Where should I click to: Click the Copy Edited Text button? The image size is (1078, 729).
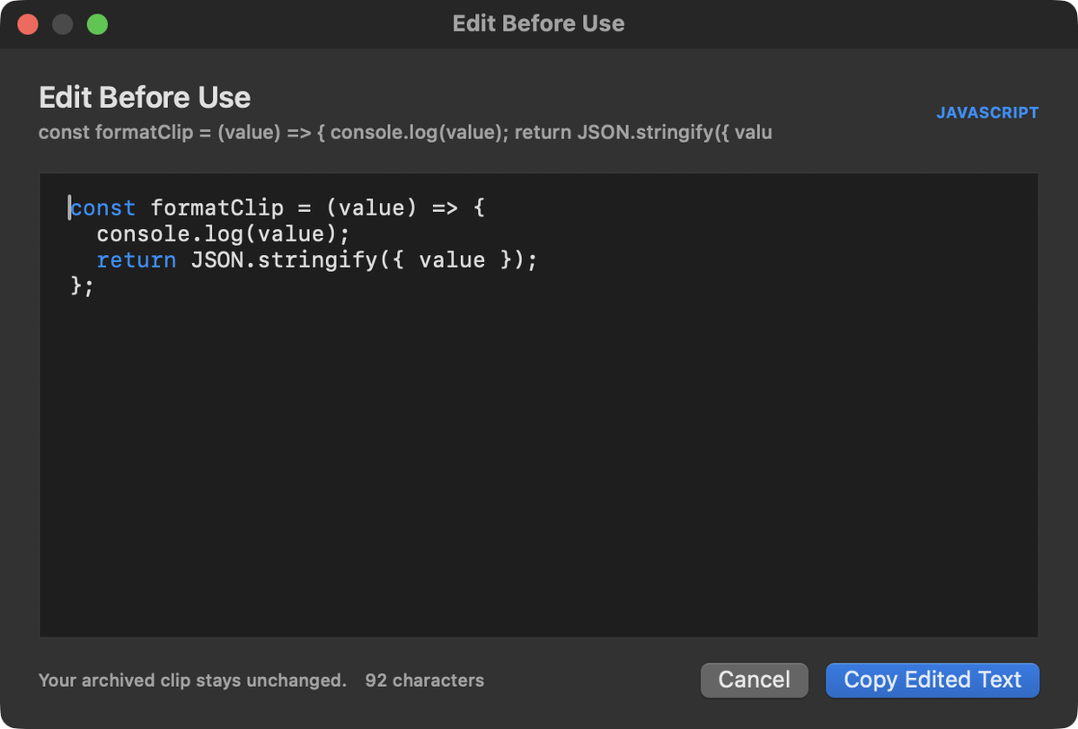[x=932, y=681]
